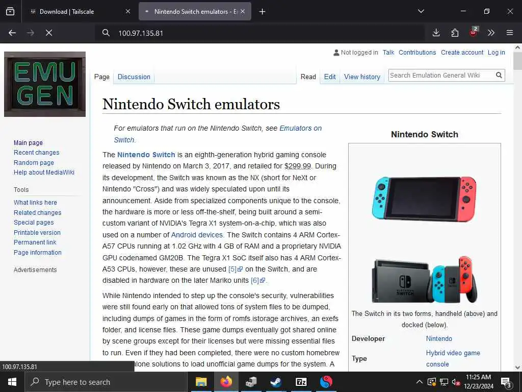Image resolution: width=522 pixels, height=392 pixels.
Task: Open 7-Zip from the taskbar
Action: pos(301,382)
